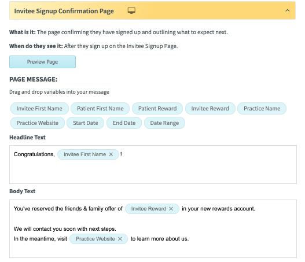Click inside the Headline Text field
Image resolution: width=305 pixels, height=262 pixels.
point(153,164)
